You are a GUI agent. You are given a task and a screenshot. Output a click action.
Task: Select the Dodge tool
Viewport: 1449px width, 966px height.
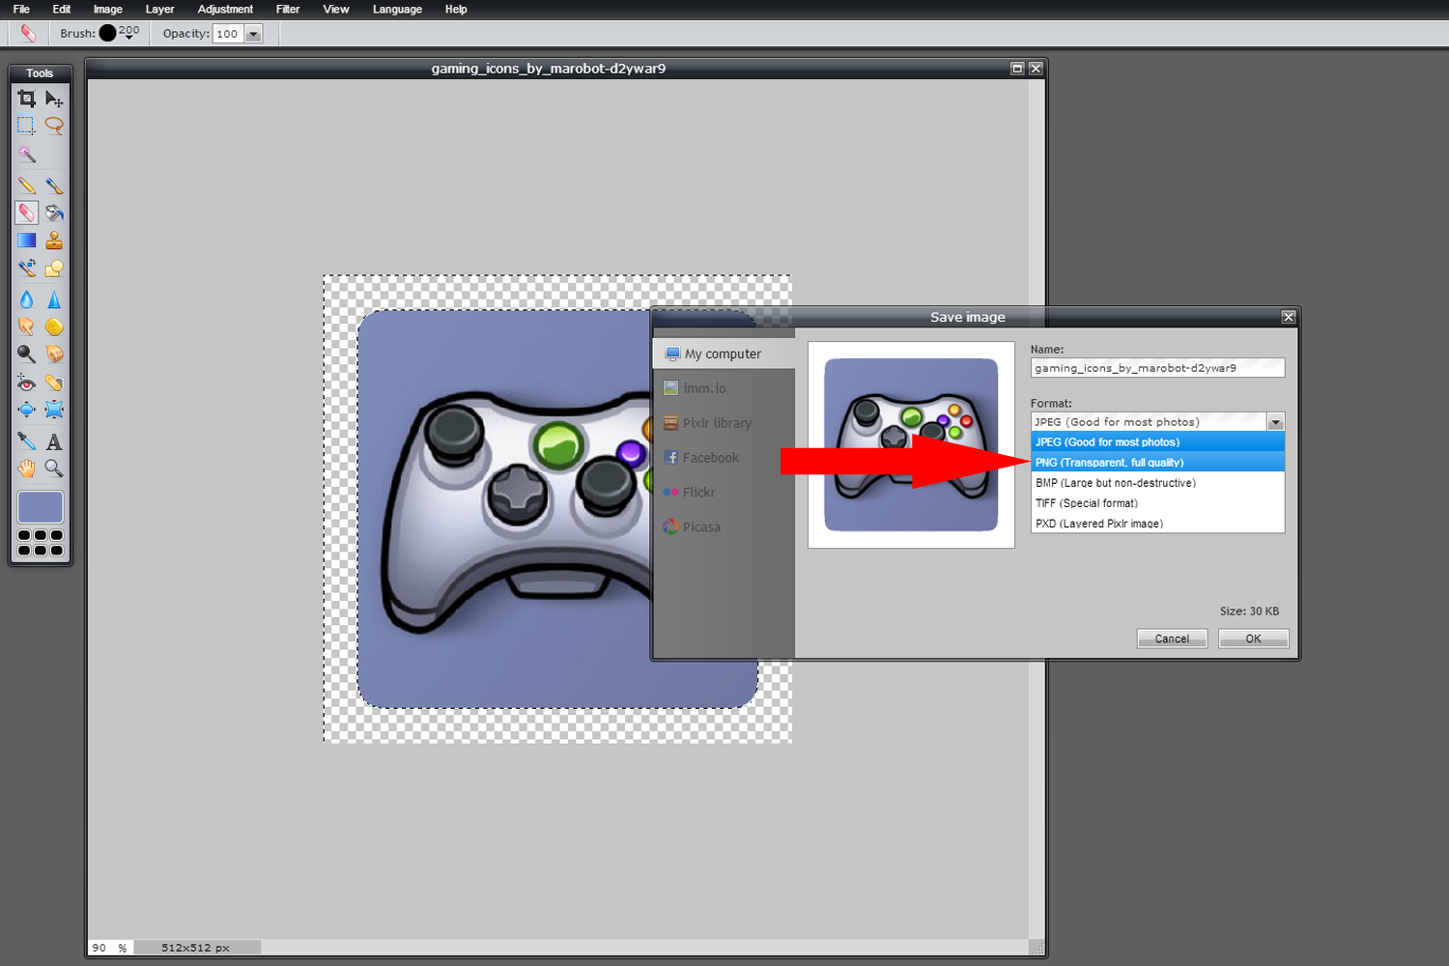(26, 355)
